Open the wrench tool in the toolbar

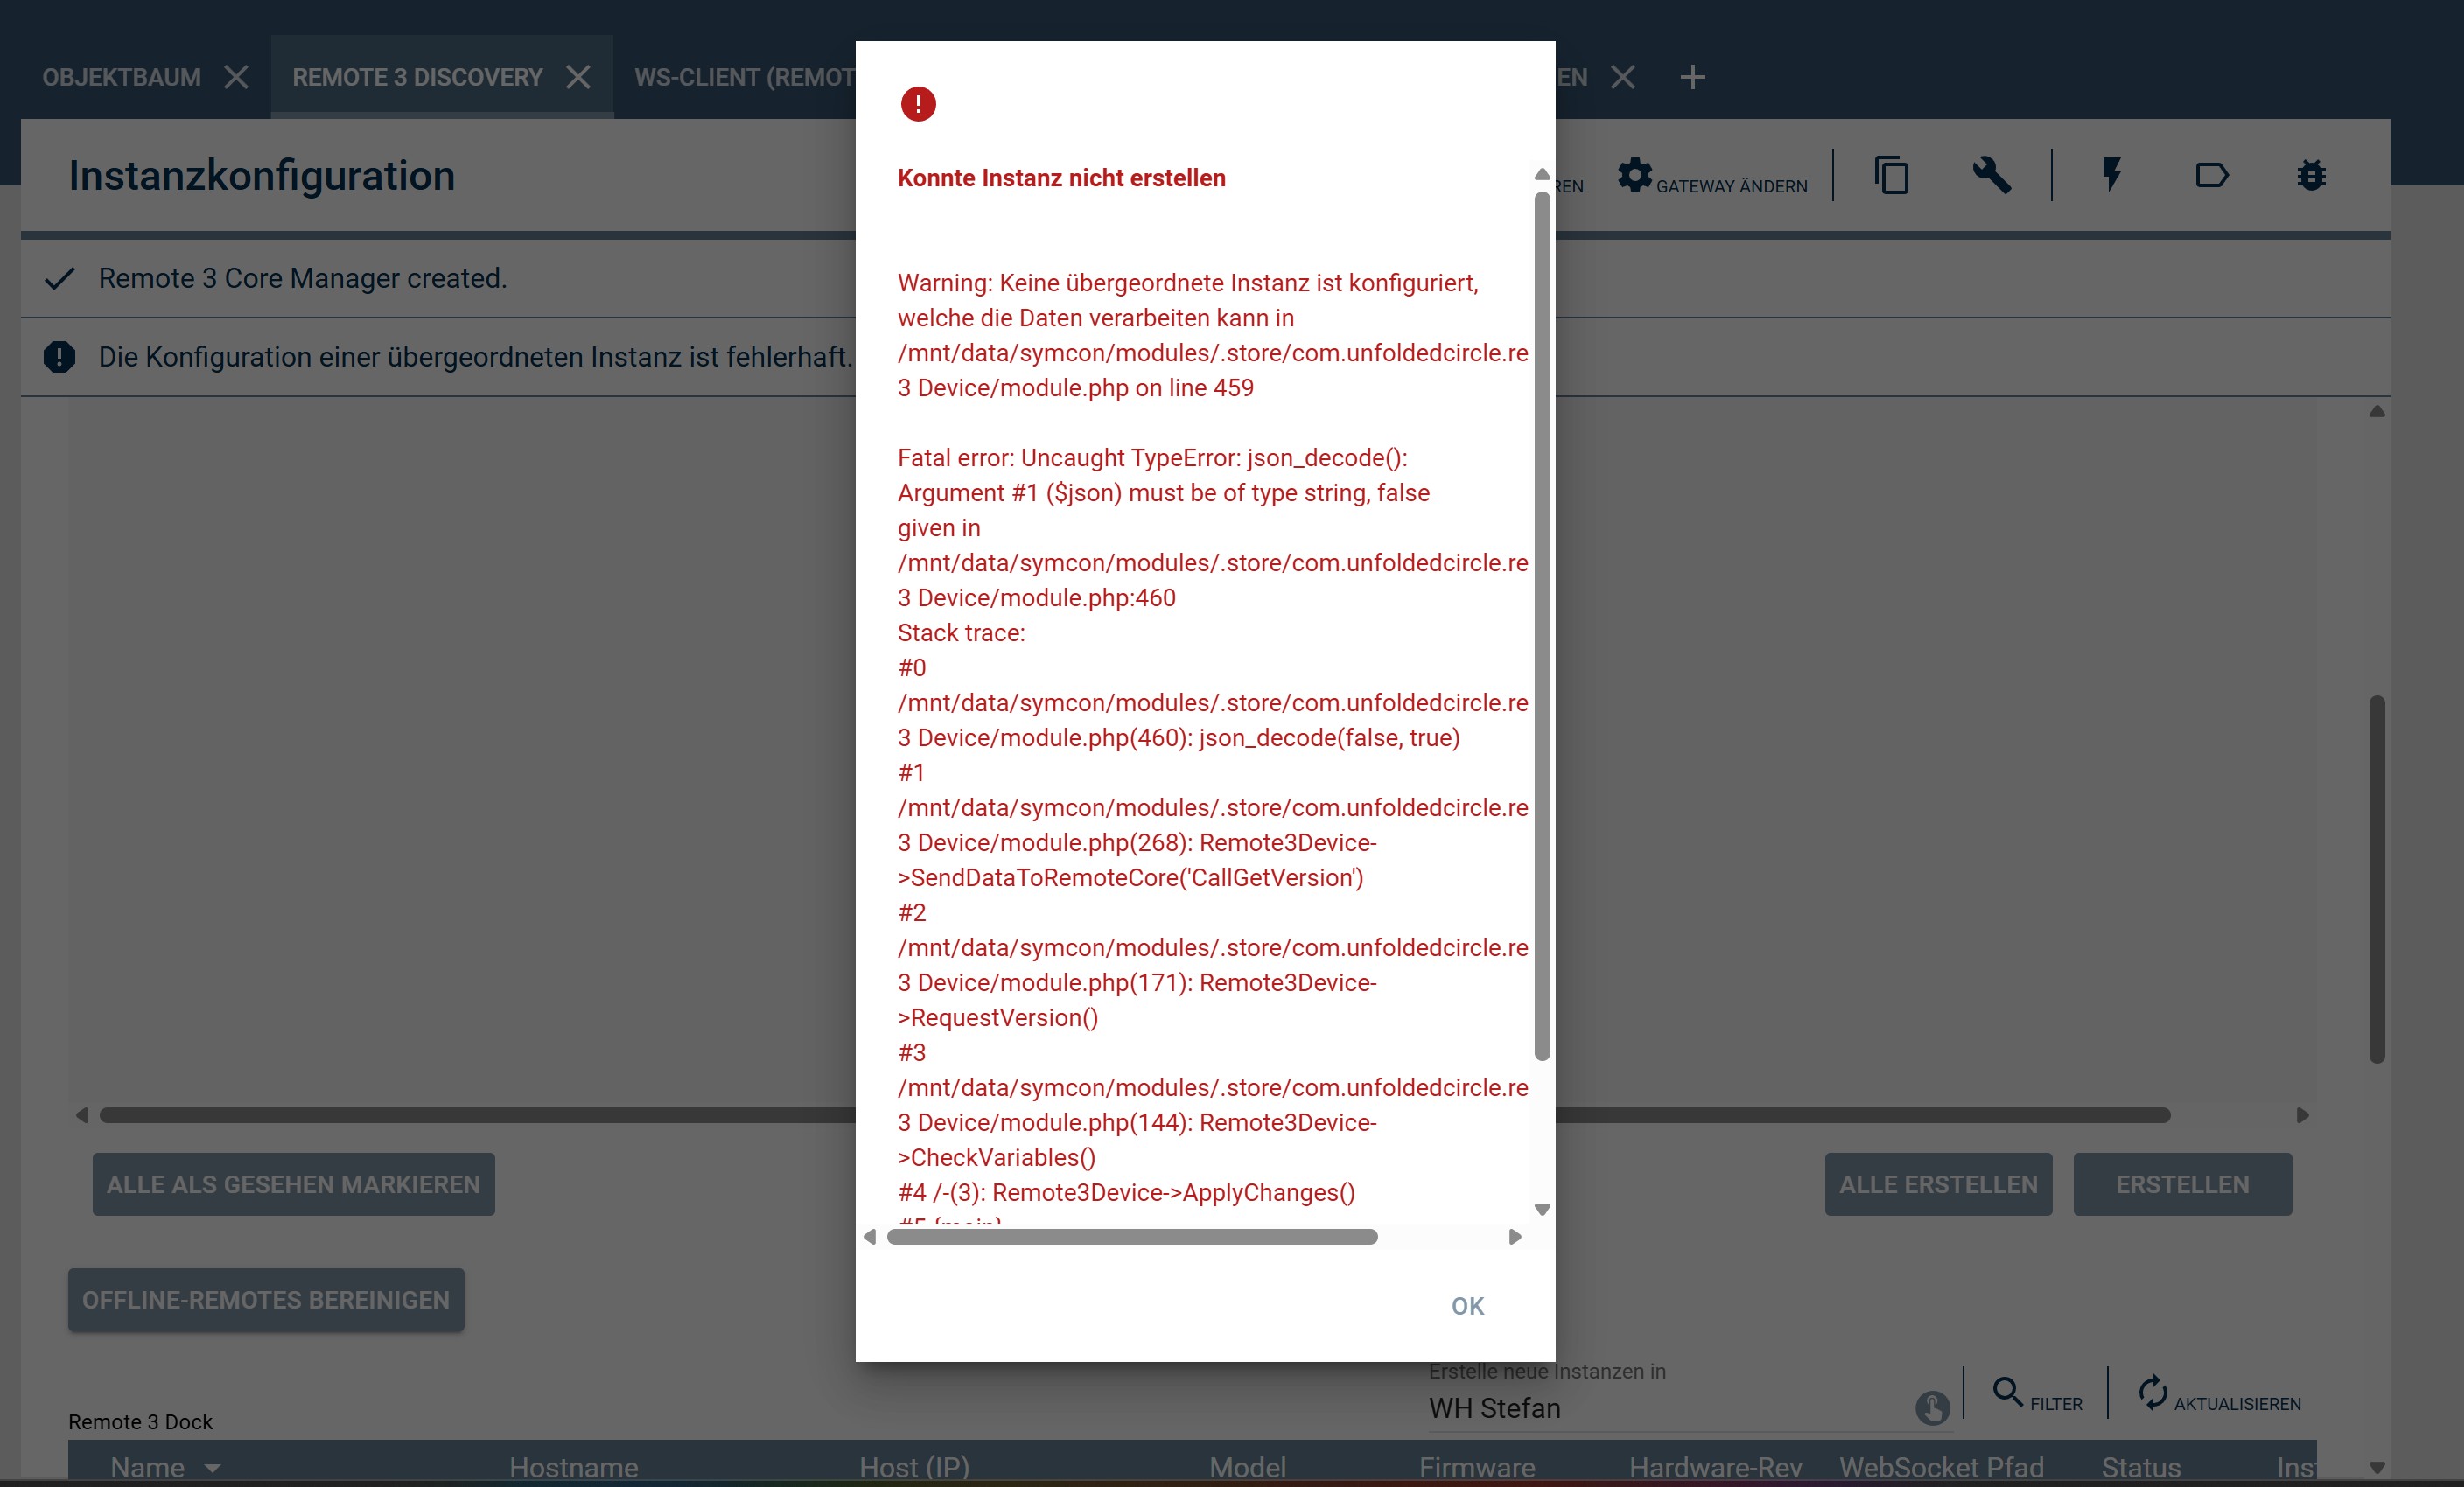1991,176
